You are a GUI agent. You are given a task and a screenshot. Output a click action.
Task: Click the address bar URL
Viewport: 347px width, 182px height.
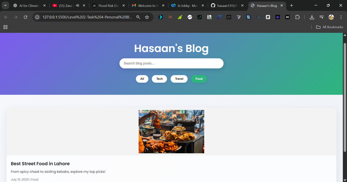[x=87, y=17]
